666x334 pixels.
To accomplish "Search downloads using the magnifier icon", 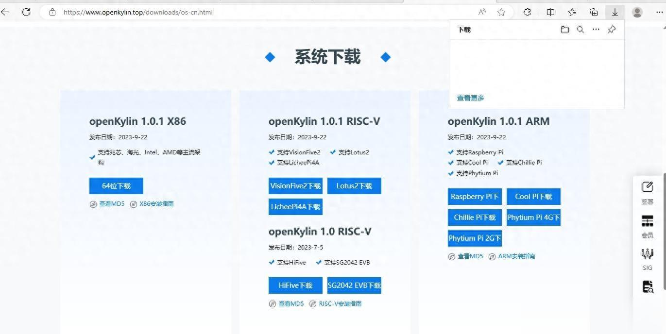I will coord(580,30).
